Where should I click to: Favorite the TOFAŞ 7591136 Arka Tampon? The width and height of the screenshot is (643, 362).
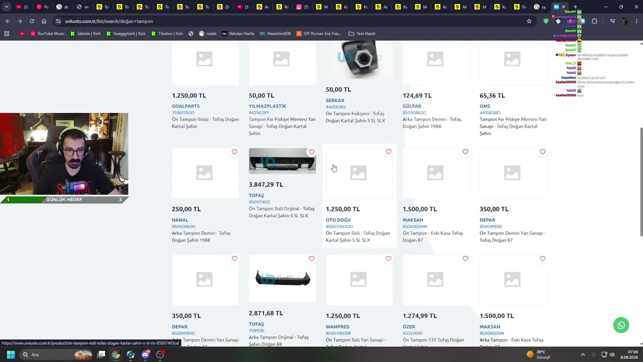(311, 258)
